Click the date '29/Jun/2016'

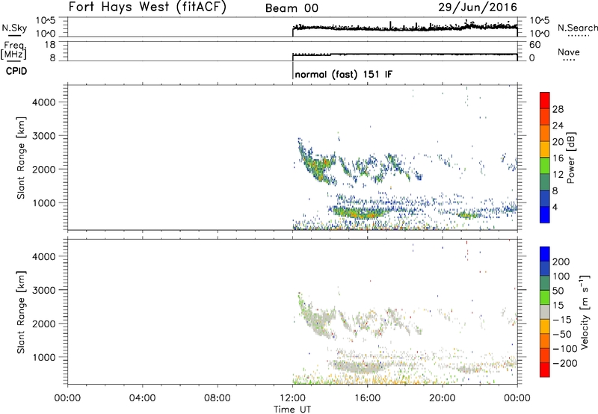pos(478,7)
